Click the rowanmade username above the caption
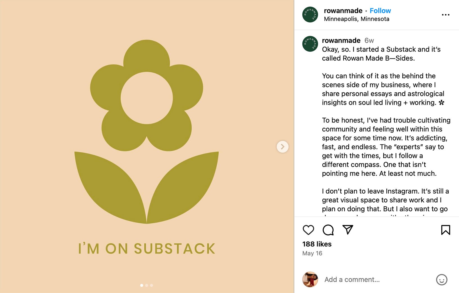The image size is (459, 293). pos(341,40)
